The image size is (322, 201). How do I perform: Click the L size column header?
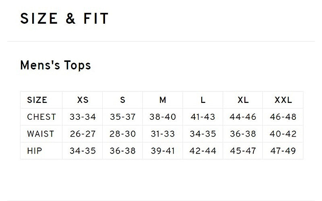(x=203, y=100)
